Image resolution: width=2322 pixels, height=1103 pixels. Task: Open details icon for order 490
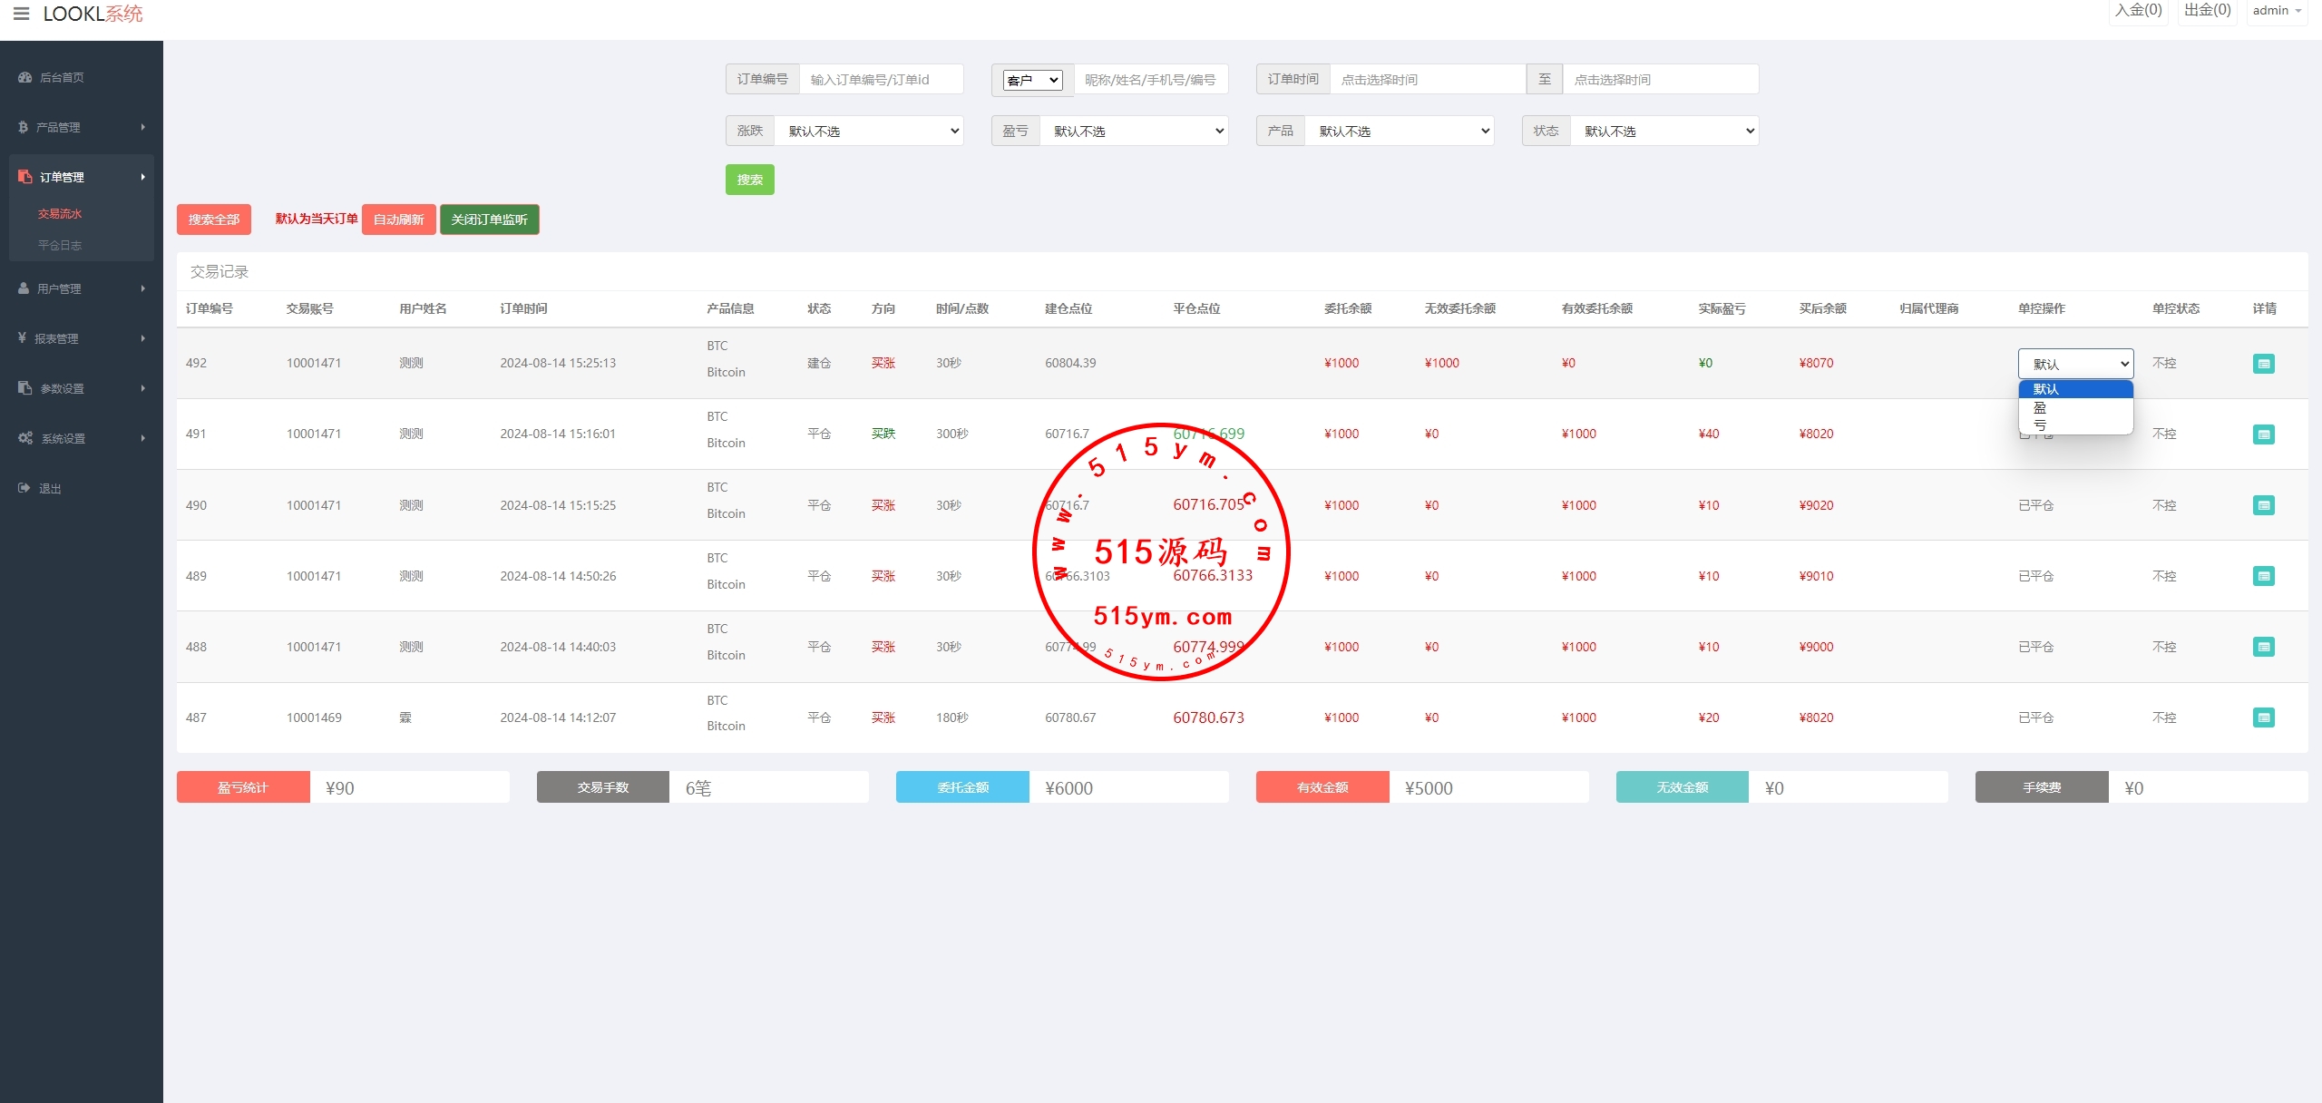coord(2263,505)
